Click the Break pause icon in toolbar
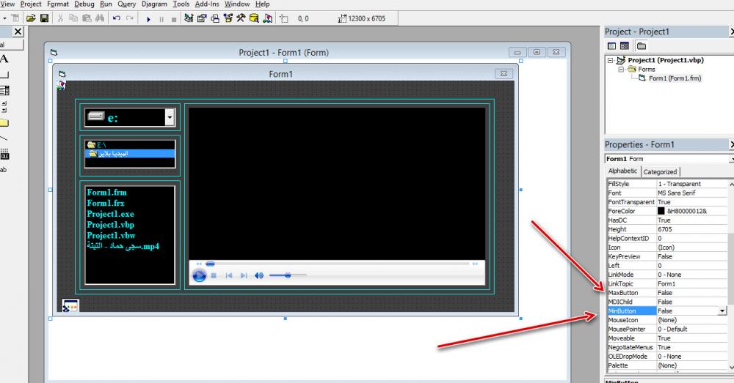 coord(161,19)
